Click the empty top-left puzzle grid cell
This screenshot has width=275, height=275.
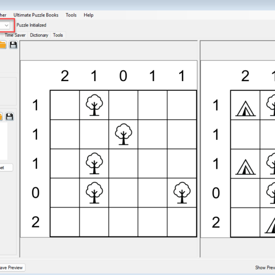[65, 105]
